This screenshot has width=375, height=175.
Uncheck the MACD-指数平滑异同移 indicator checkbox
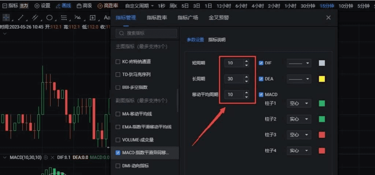pyautogui.click(x=118, y=153)
